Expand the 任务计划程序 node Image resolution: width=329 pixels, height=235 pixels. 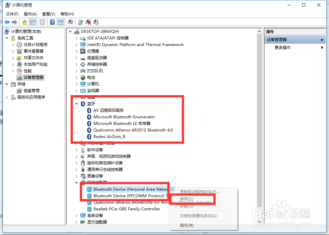(13, 45)
